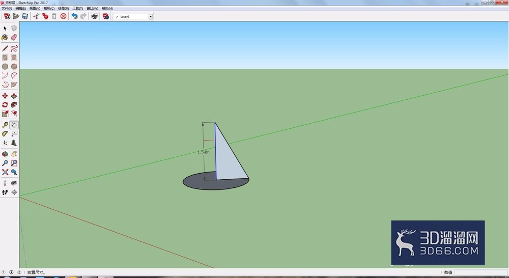Select the Polygon tool
The height and width of the screenshot is (278, 509).
tap(14, 67)
